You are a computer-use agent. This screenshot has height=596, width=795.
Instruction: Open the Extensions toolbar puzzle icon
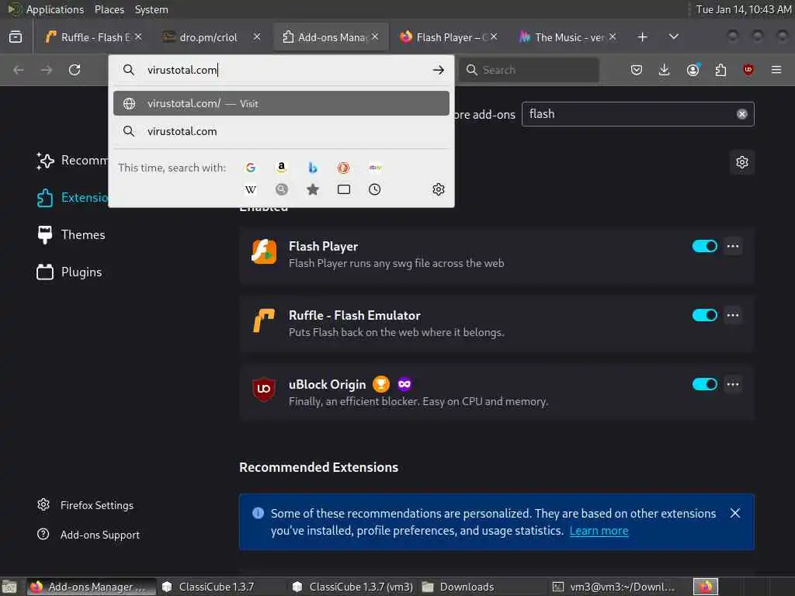click(720, 70)
